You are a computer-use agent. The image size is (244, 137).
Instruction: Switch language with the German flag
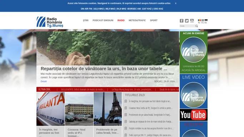click(x=206, y=20)
